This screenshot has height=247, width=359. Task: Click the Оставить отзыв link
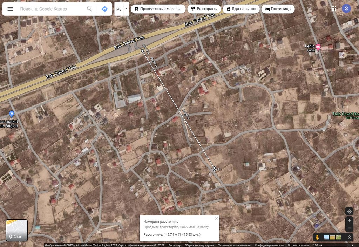click(x=298, y=245)
